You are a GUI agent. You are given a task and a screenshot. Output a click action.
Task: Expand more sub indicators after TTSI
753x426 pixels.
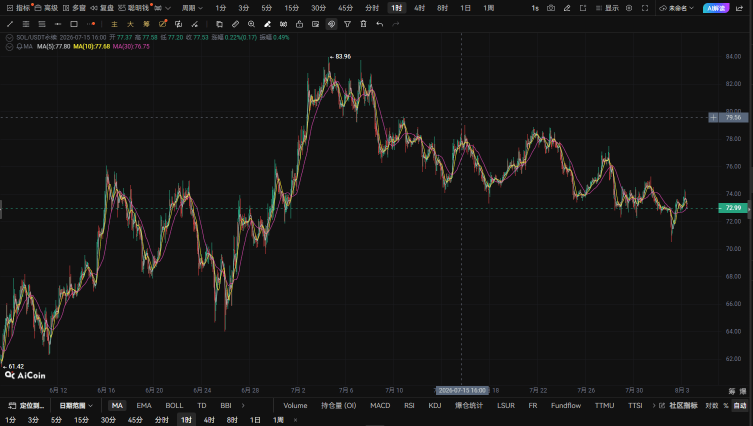click(x=653, y=405)
